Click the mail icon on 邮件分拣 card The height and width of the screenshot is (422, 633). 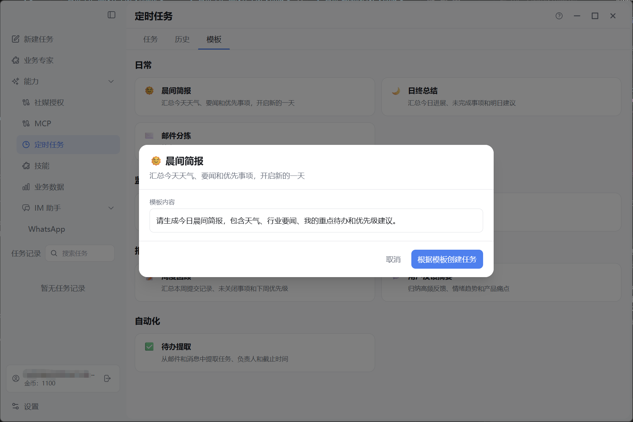pyautogui.click(x=149, y=135)
